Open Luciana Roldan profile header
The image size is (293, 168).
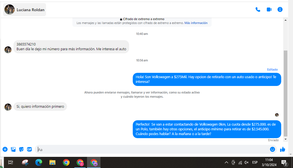(24, 10)
